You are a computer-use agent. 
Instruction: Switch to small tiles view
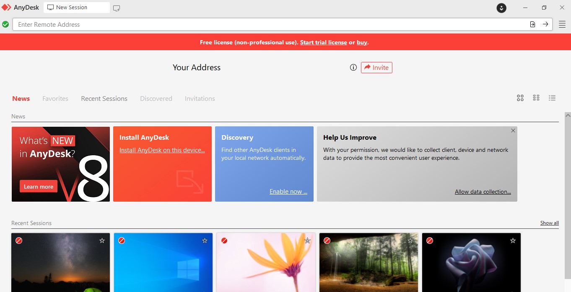click(x=536, y=98)
